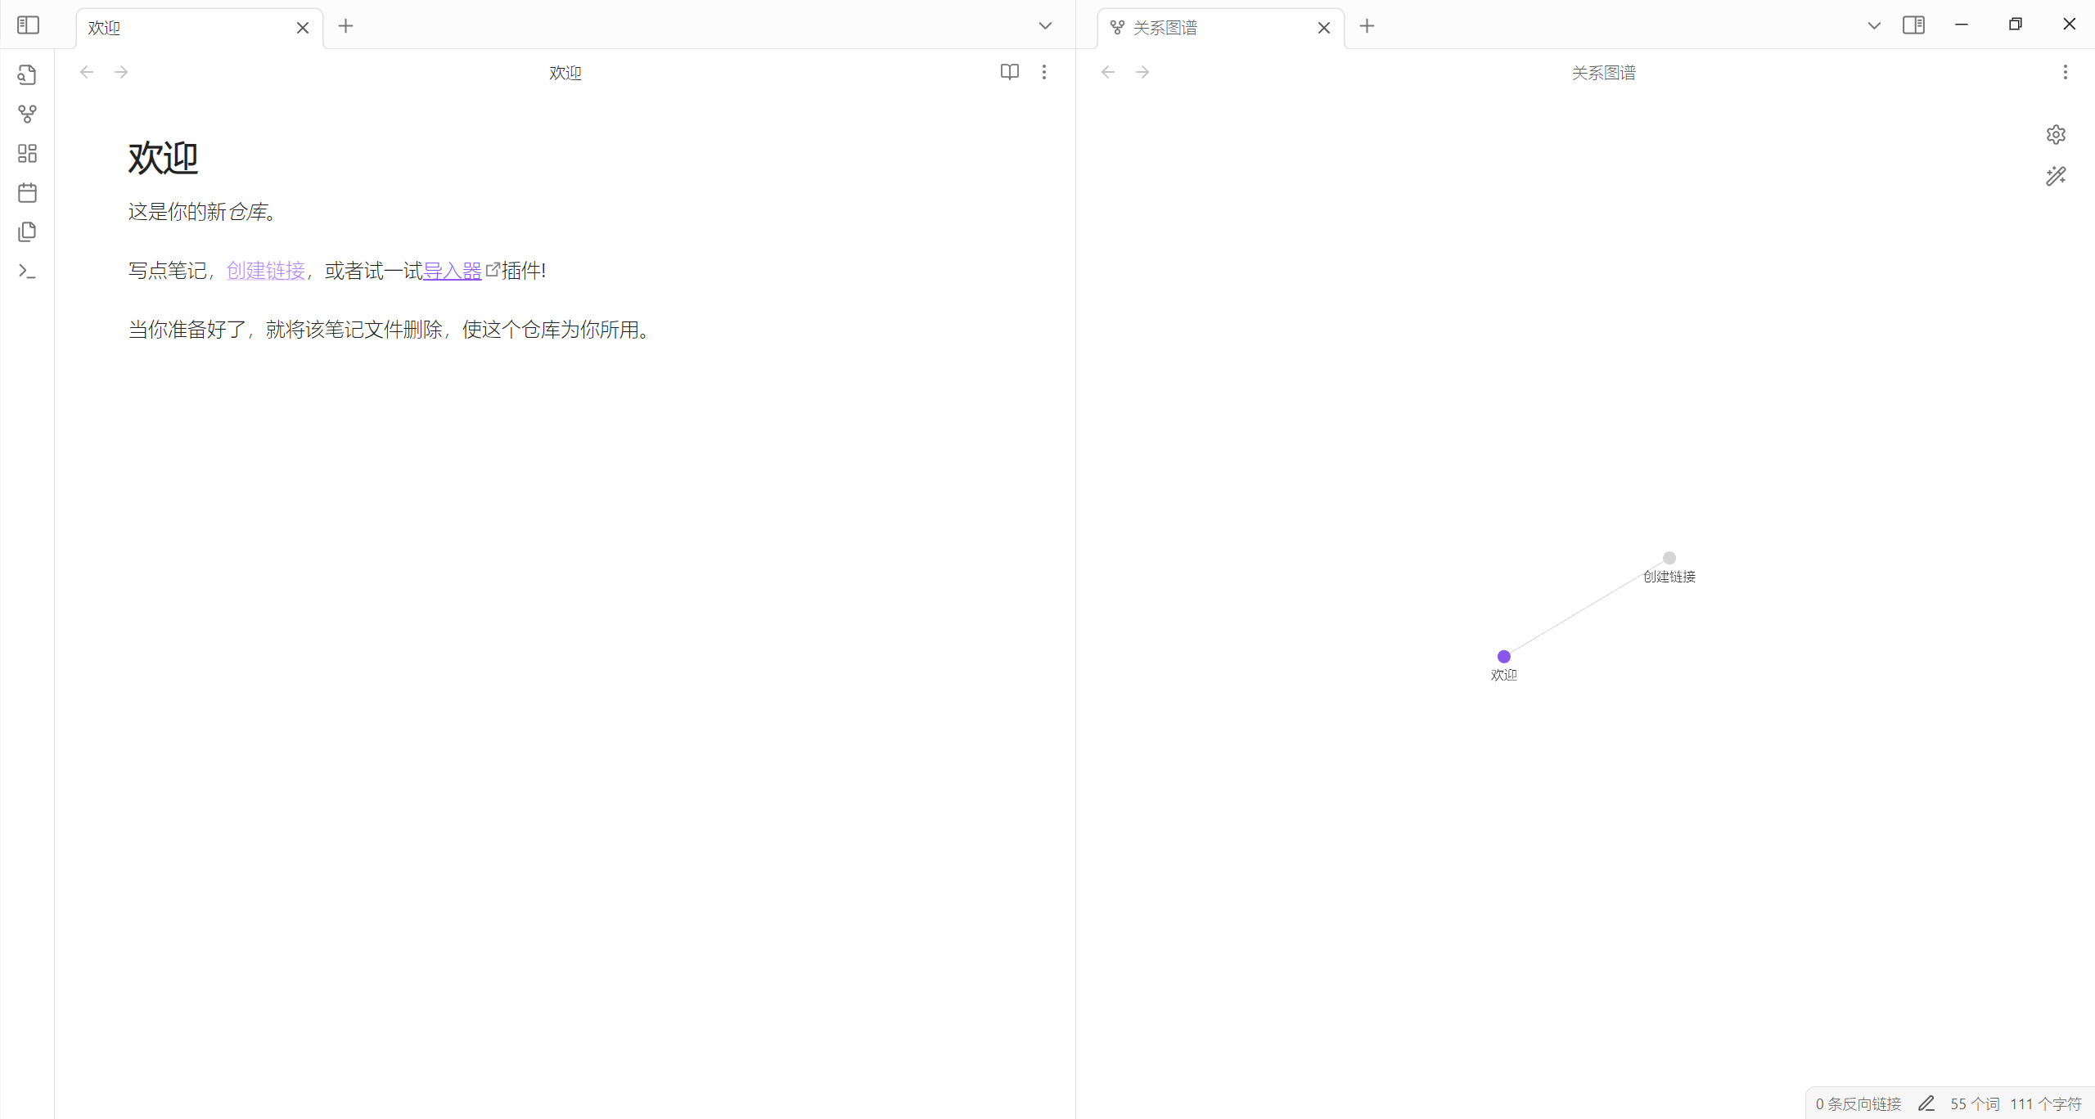
Task: Open the 导入器 external link
Action: click(452, 271)
